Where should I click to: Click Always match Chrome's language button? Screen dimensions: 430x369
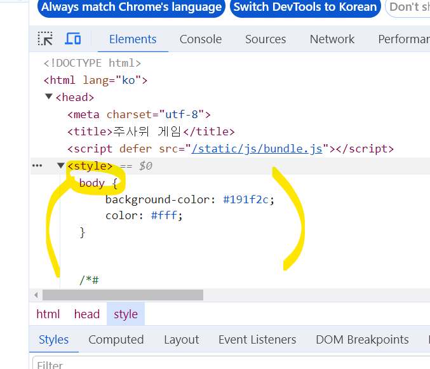131,7
